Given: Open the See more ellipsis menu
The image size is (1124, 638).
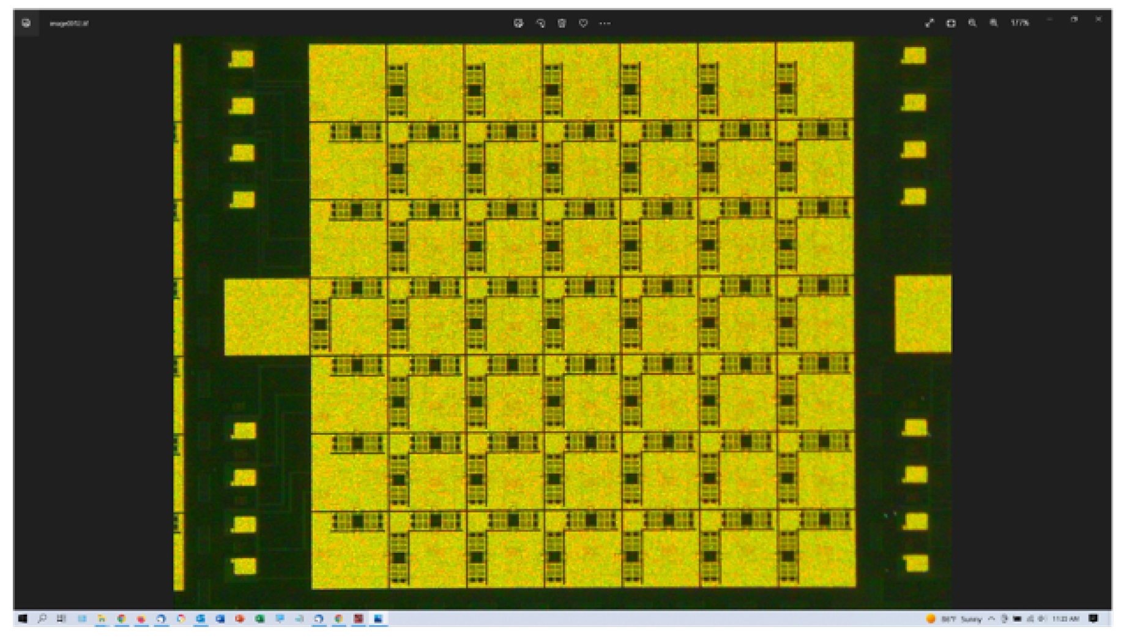Looking at the screenshot, I should pos(605,23).
